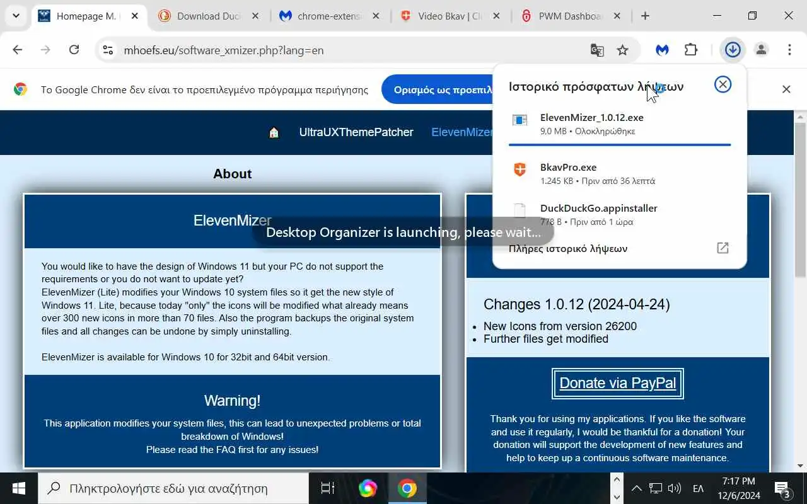The image size is (807, 504).
Task: Switch to the Download DuckDuckGo tab
Action: (x=208, y=16)
